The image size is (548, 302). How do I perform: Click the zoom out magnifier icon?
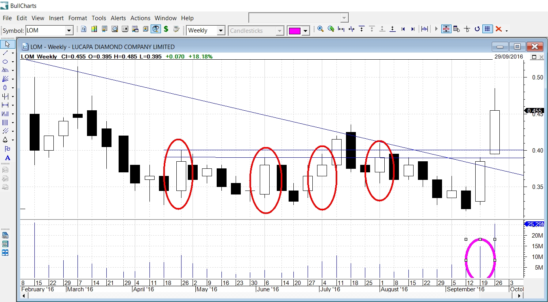331,29
